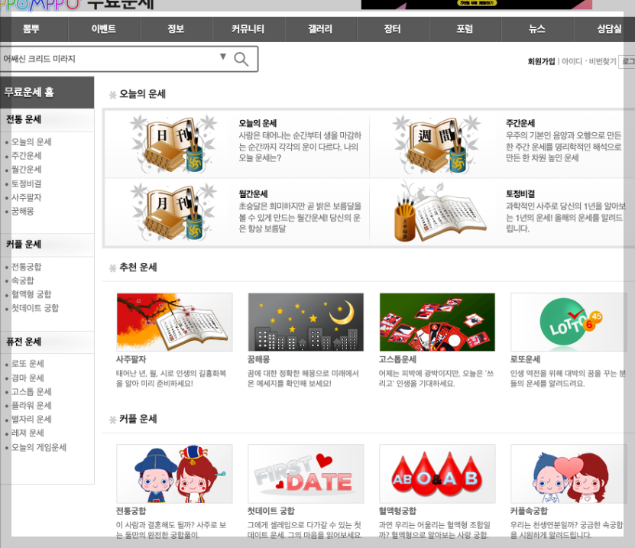Click the blood type drops thumbnail
This screenshot has height=548, width=635.
437,473
